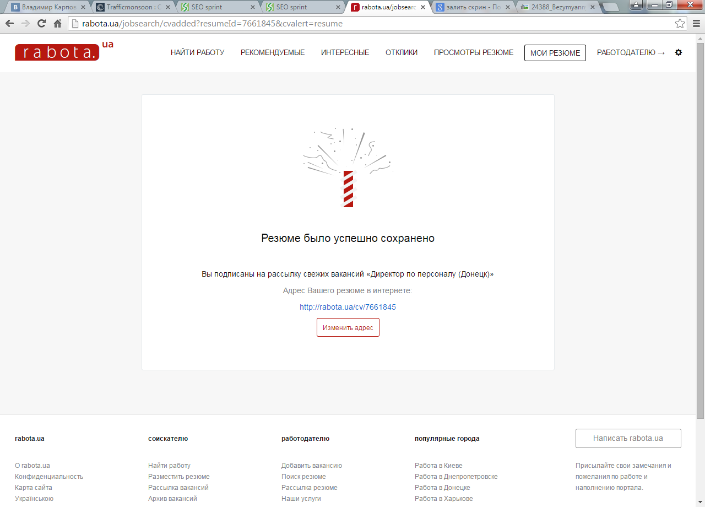This screenshot has width=705, height=507.
Task: Open Рассылка резюме footer link
Action: point(310,488)
